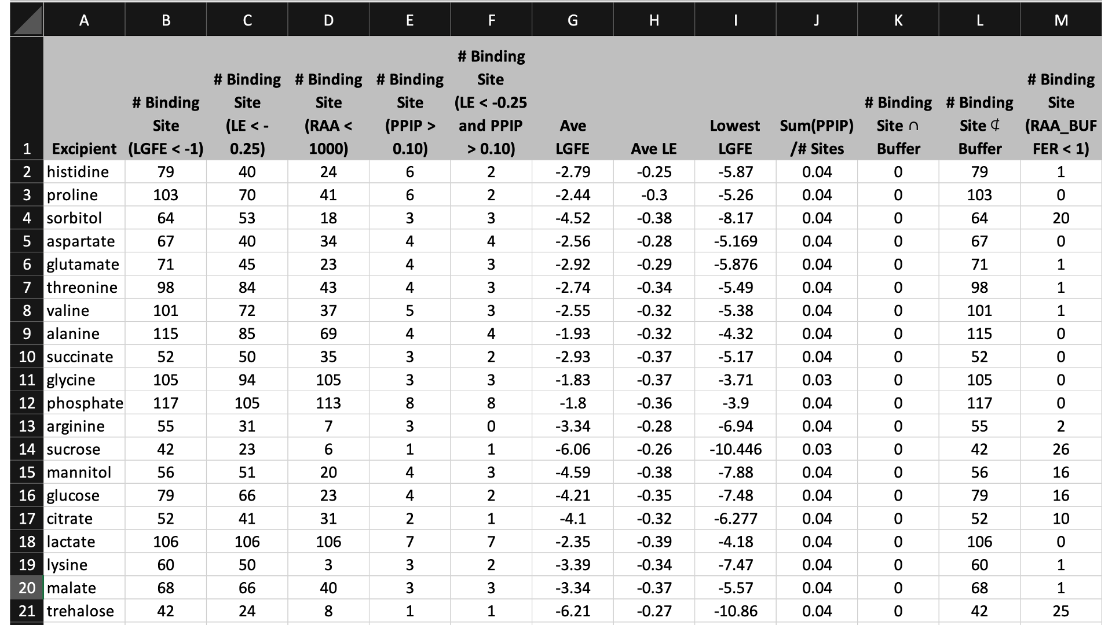Select the trehalose cell
The width and height of the screenshot is (1112, 625).
pos(84,611)
